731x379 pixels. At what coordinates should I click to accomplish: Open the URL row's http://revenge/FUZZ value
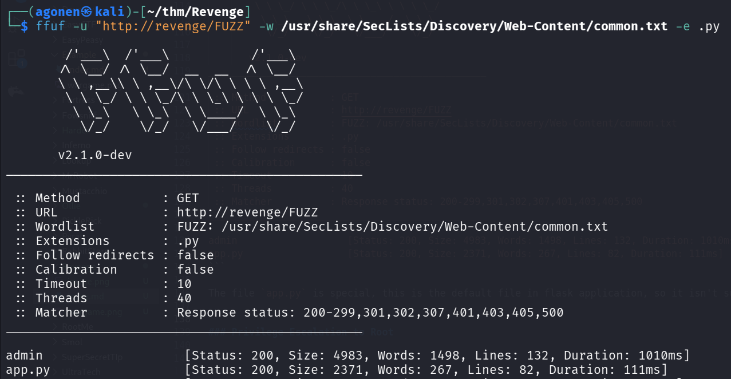coord(247,212)
